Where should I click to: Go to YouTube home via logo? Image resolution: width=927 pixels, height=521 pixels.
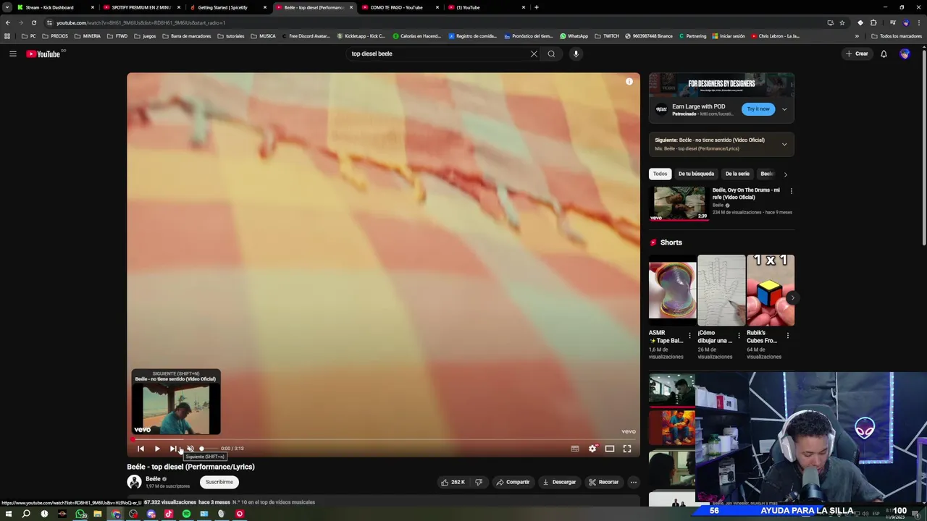(43, 54)
